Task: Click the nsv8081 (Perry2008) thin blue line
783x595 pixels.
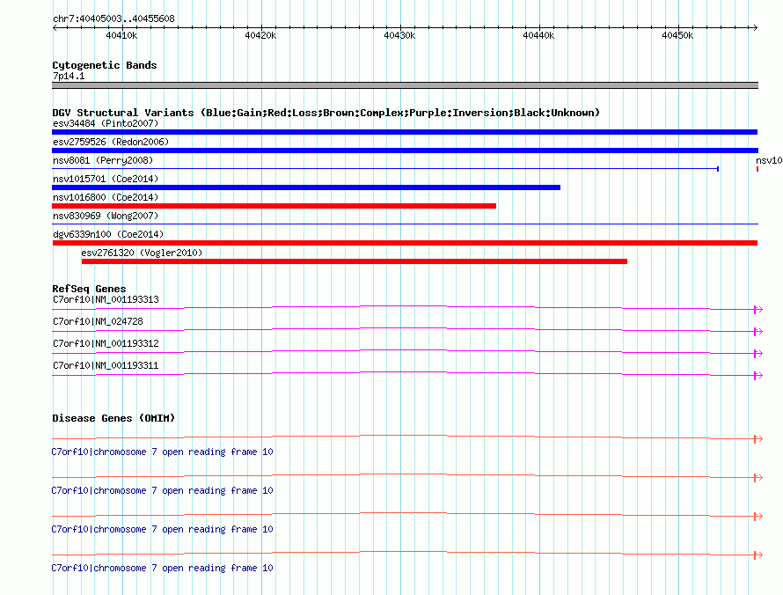Action: (x=385, y=169)
